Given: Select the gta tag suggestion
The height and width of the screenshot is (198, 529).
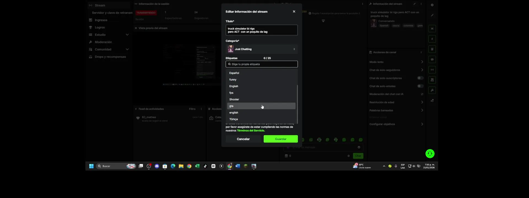Looking at the screenshot, I should (261, 106).
